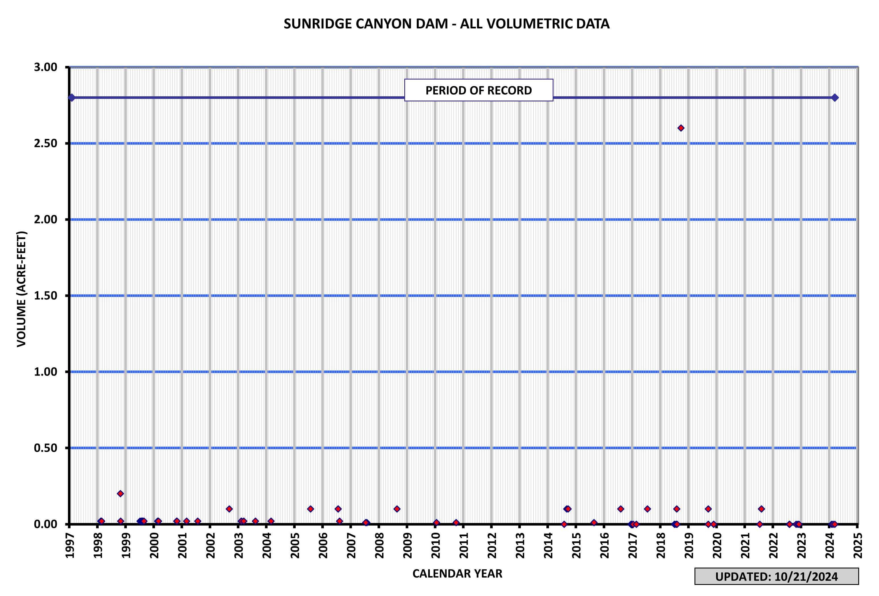The height and width of the screenshot is (596, 879).
Task: Select the 0.10 data point in mid 2021
Action: point(761,509)
